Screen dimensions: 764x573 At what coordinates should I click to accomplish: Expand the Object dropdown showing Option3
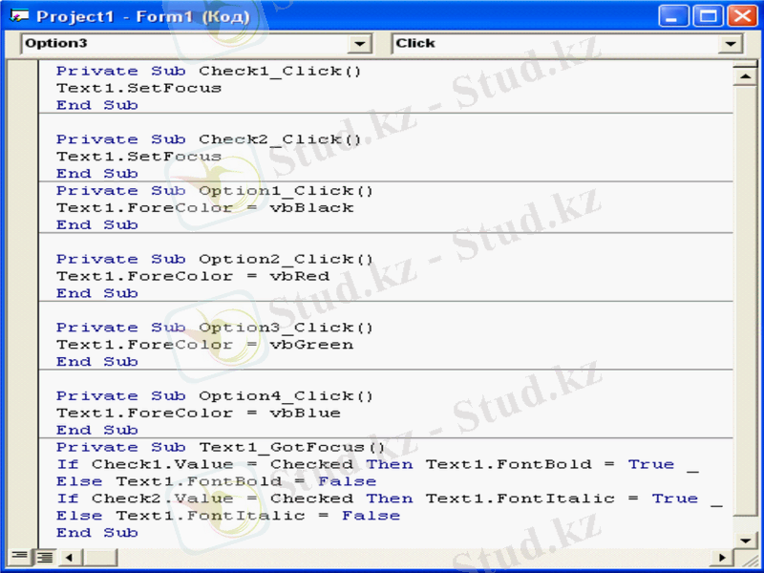(x=360, y=44)
